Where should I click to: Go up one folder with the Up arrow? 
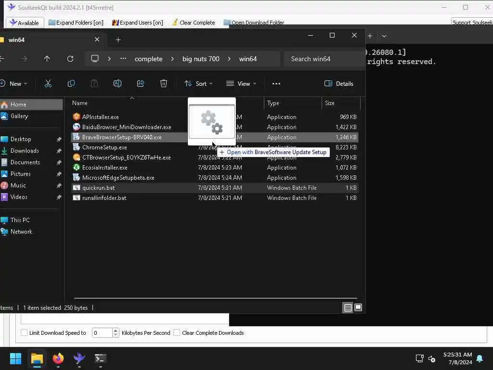(x=47, y=59)
